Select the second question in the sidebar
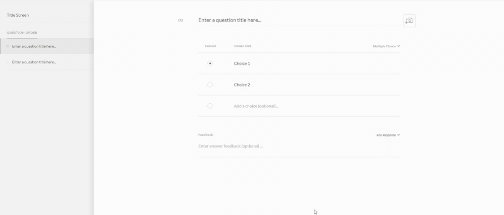 (34, 62)
